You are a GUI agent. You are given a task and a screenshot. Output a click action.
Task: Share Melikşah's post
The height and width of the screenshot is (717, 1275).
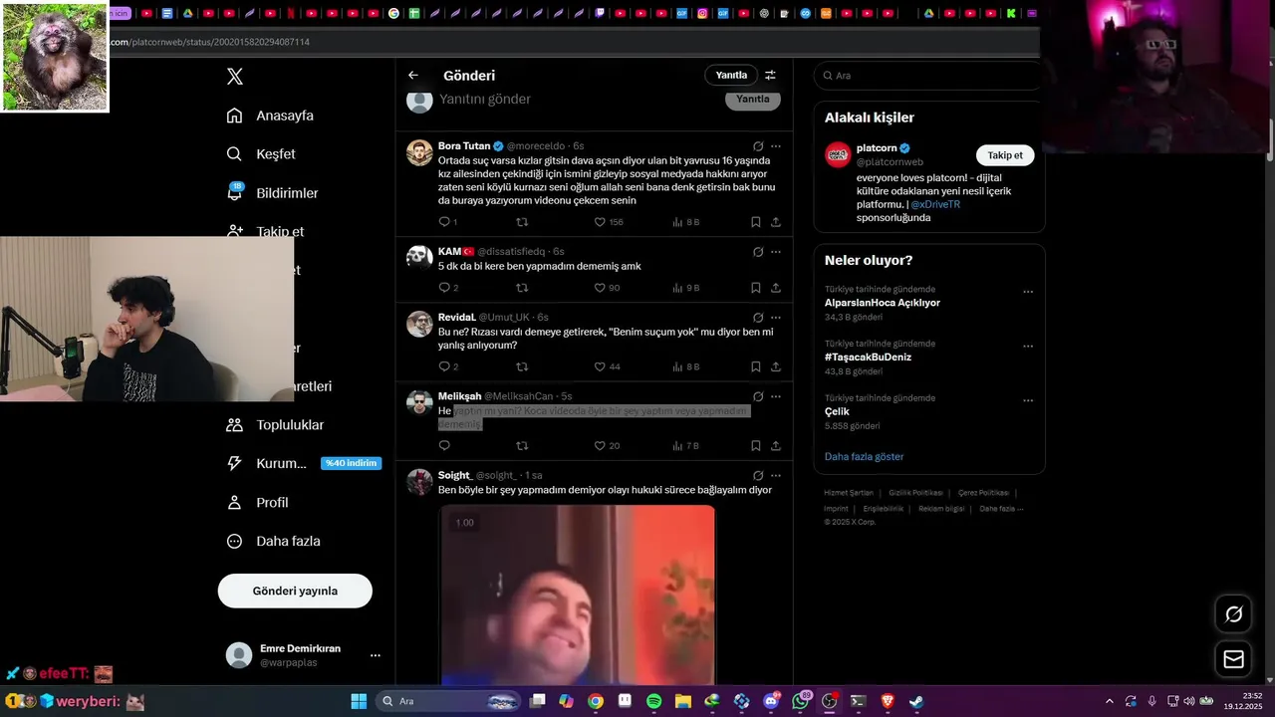[776, 445]
